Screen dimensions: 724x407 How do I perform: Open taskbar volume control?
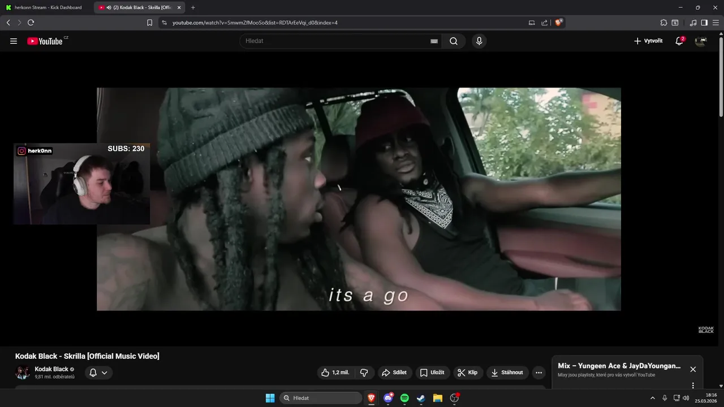click(x=686, y=398)
